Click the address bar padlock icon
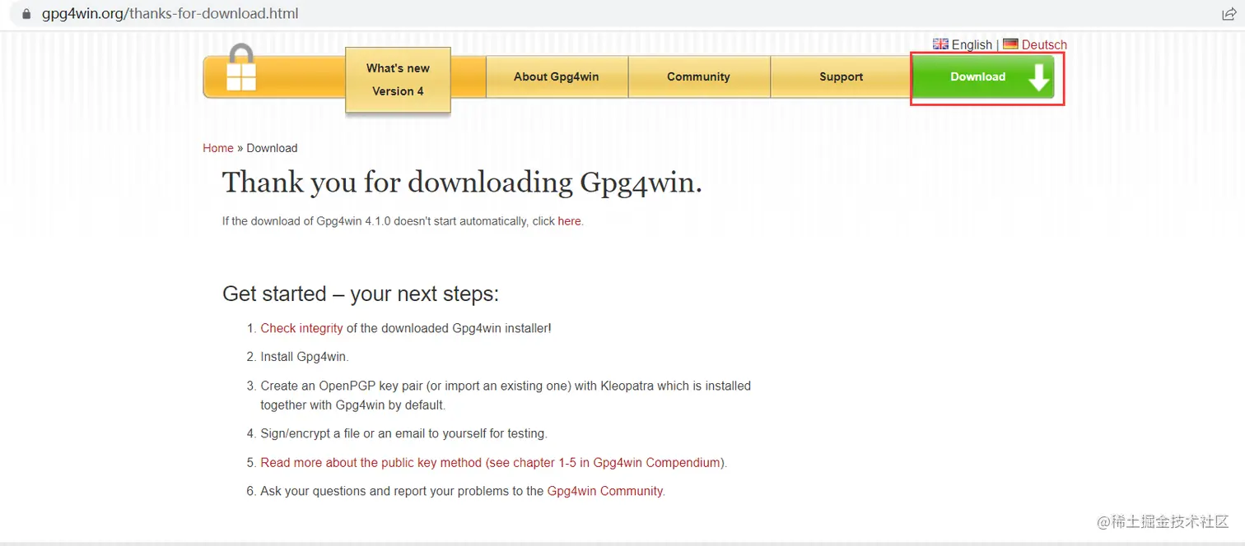Viewport: 1245px width, 546px height. pos(26,14)
